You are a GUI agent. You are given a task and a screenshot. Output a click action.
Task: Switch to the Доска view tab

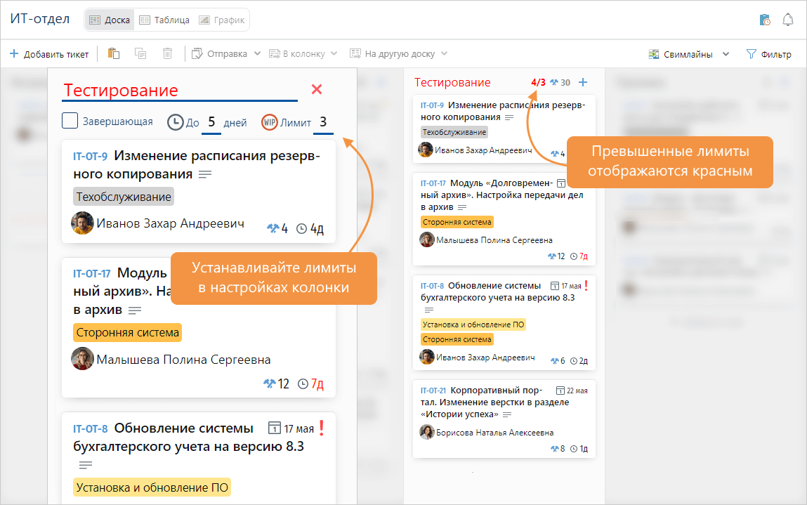pyautogui.click(x=110, y=20)
